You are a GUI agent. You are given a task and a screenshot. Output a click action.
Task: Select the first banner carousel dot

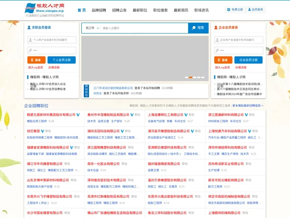186,77
